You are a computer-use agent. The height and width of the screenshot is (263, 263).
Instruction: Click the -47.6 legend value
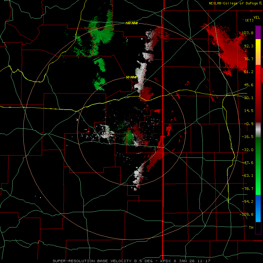coord(248,163)
